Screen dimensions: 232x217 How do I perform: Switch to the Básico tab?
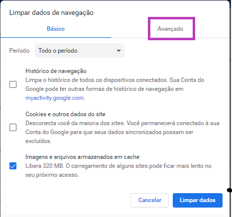pos(56,29)
